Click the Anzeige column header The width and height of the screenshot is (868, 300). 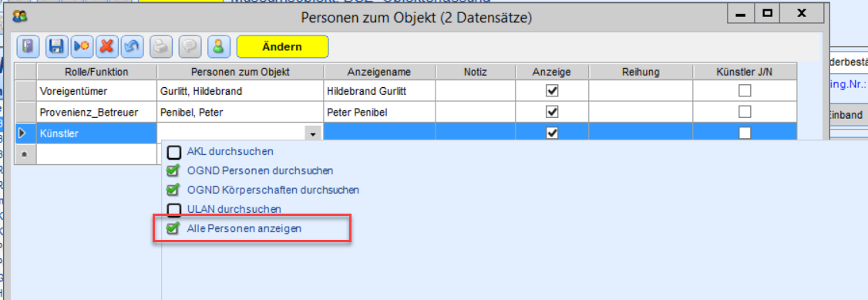click(x=552, y=72)
